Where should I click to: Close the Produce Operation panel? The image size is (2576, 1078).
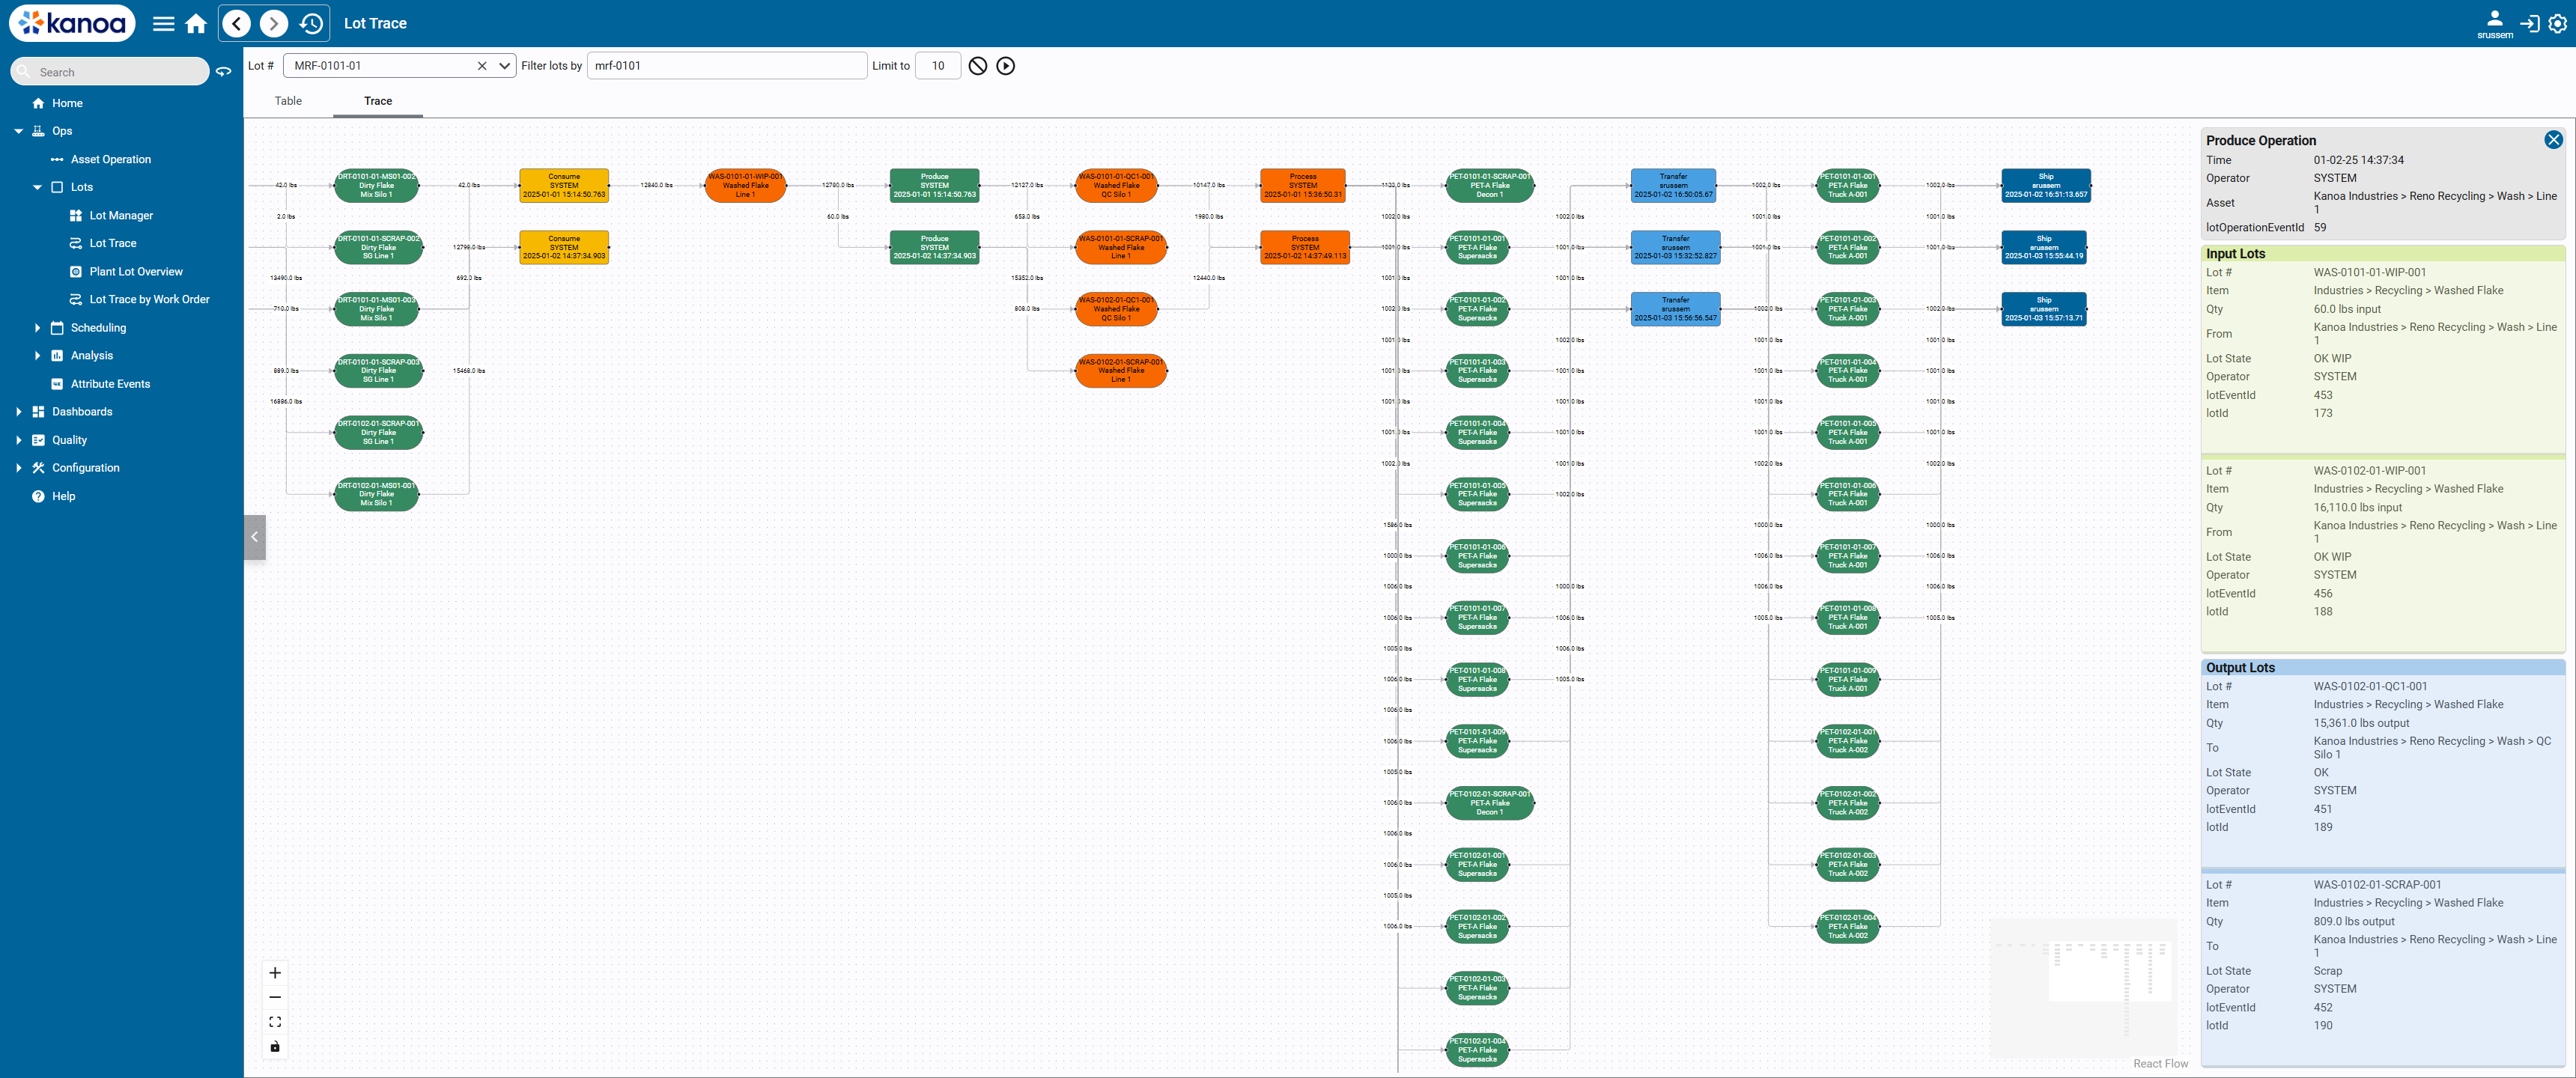(x=2553, y=140)
